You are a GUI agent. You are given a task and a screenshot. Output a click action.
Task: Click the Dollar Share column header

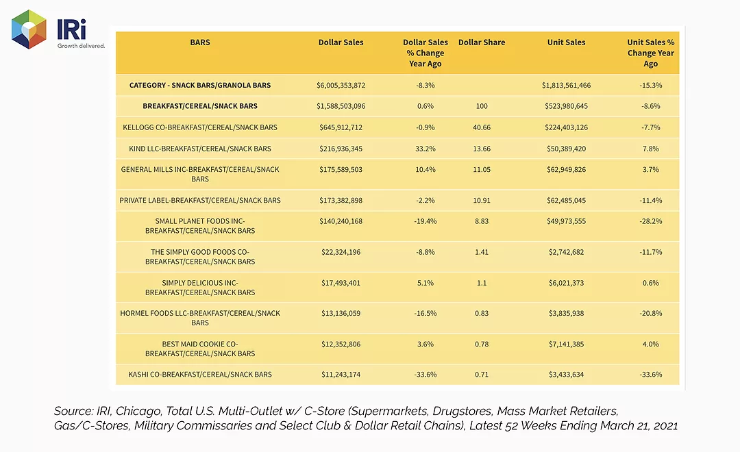tap(482, 42)
